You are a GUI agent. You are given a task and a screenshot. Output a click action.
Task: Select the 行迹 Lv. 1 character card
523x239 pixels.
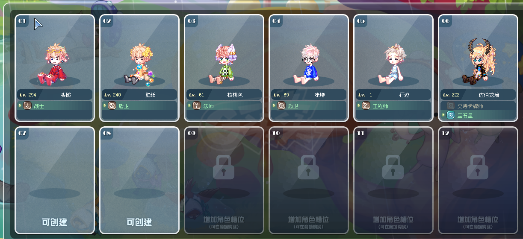393,68
